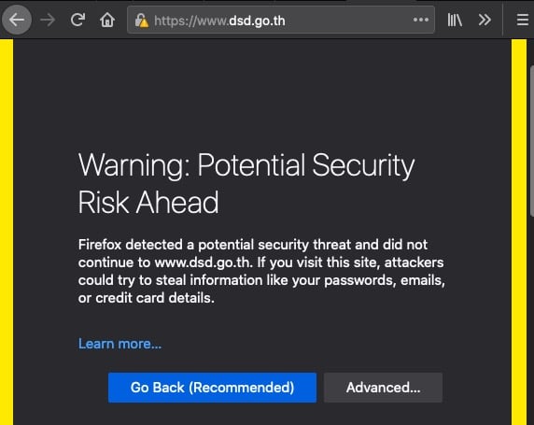Click the forward navigation arrow
The width and height of the screenshot is (534, 425).
[48, 21]
